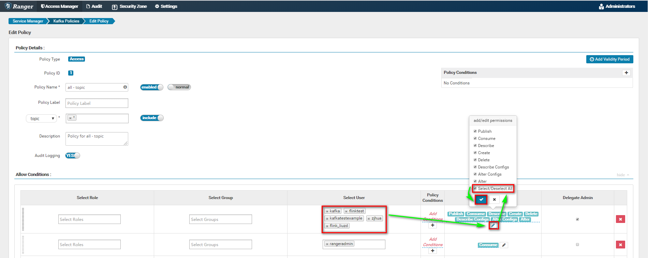Remove the rangeradmin user tag
Screen dimensions: 648x258
327,244
